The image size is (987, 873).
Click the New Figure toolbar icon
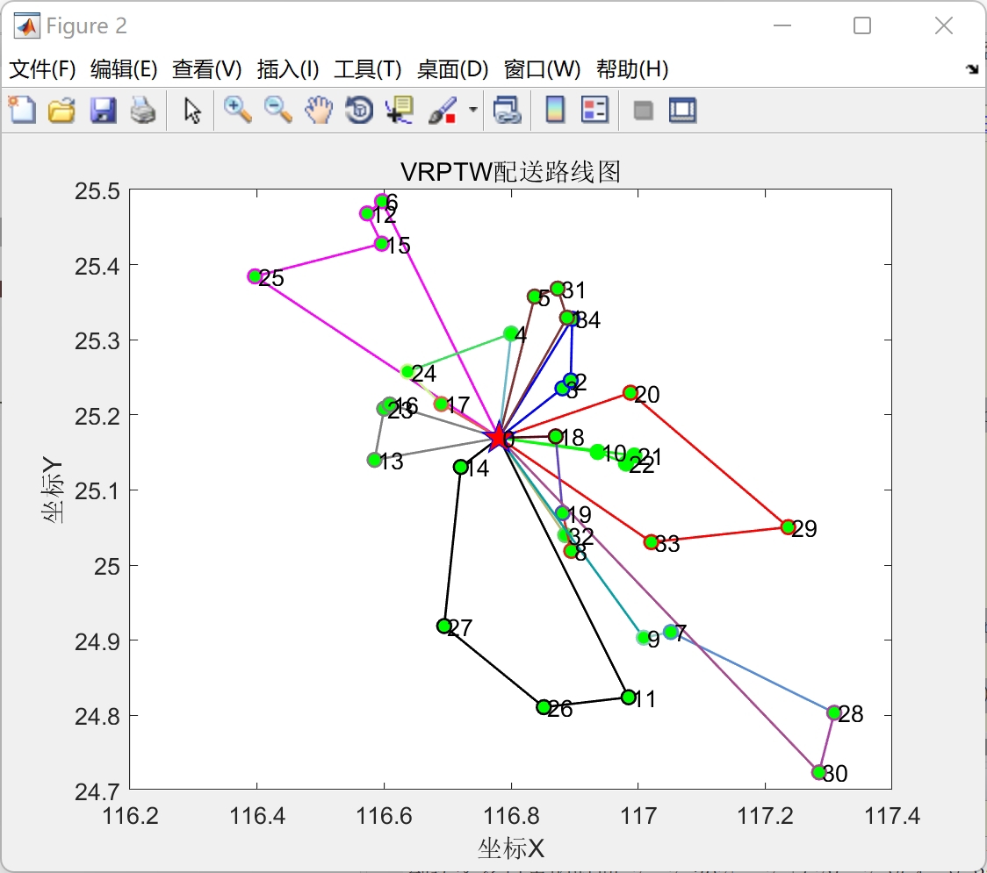23,110
